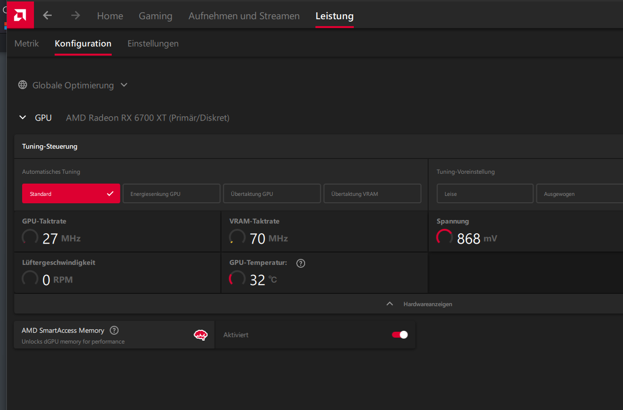Select Übertaktung GPU tuning option
Screen dimensions: 623x410
pos(272,193)
